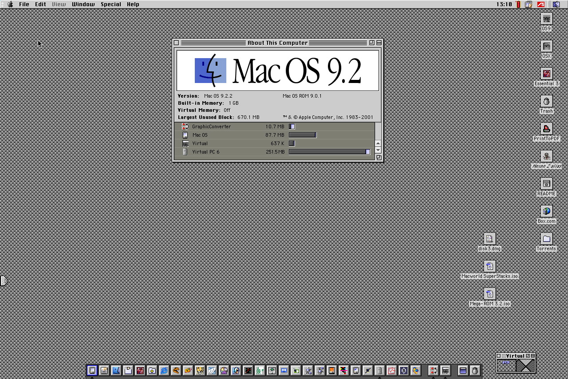The height and width of the screenshot is (379, 568).
Task: Click the orange planet icon in dock
Action: click(188, 370)
